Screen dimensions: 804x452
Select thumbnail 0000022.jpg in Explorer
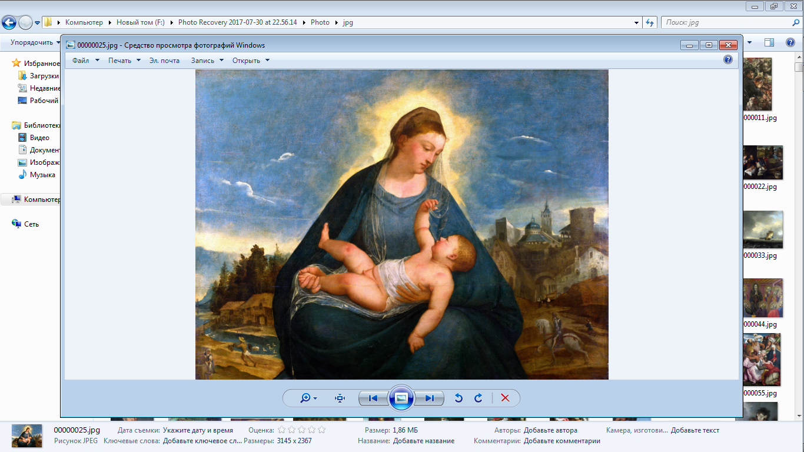(x=763, y=162)
